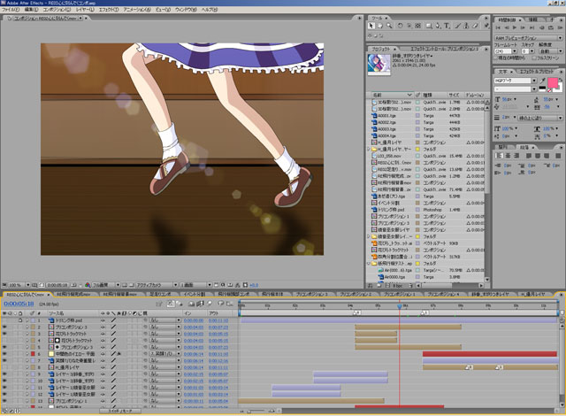The image size is (566, 416).
Task: Open parent dropdown for layer 1
Action: click(x=165, y=320)
